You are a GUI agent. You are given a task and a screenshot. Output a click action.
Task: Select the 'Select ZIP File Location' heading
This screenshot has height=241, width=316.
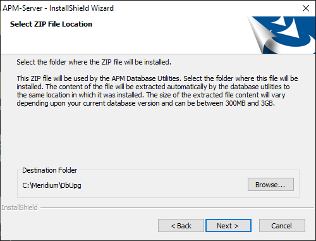[51, 24]
